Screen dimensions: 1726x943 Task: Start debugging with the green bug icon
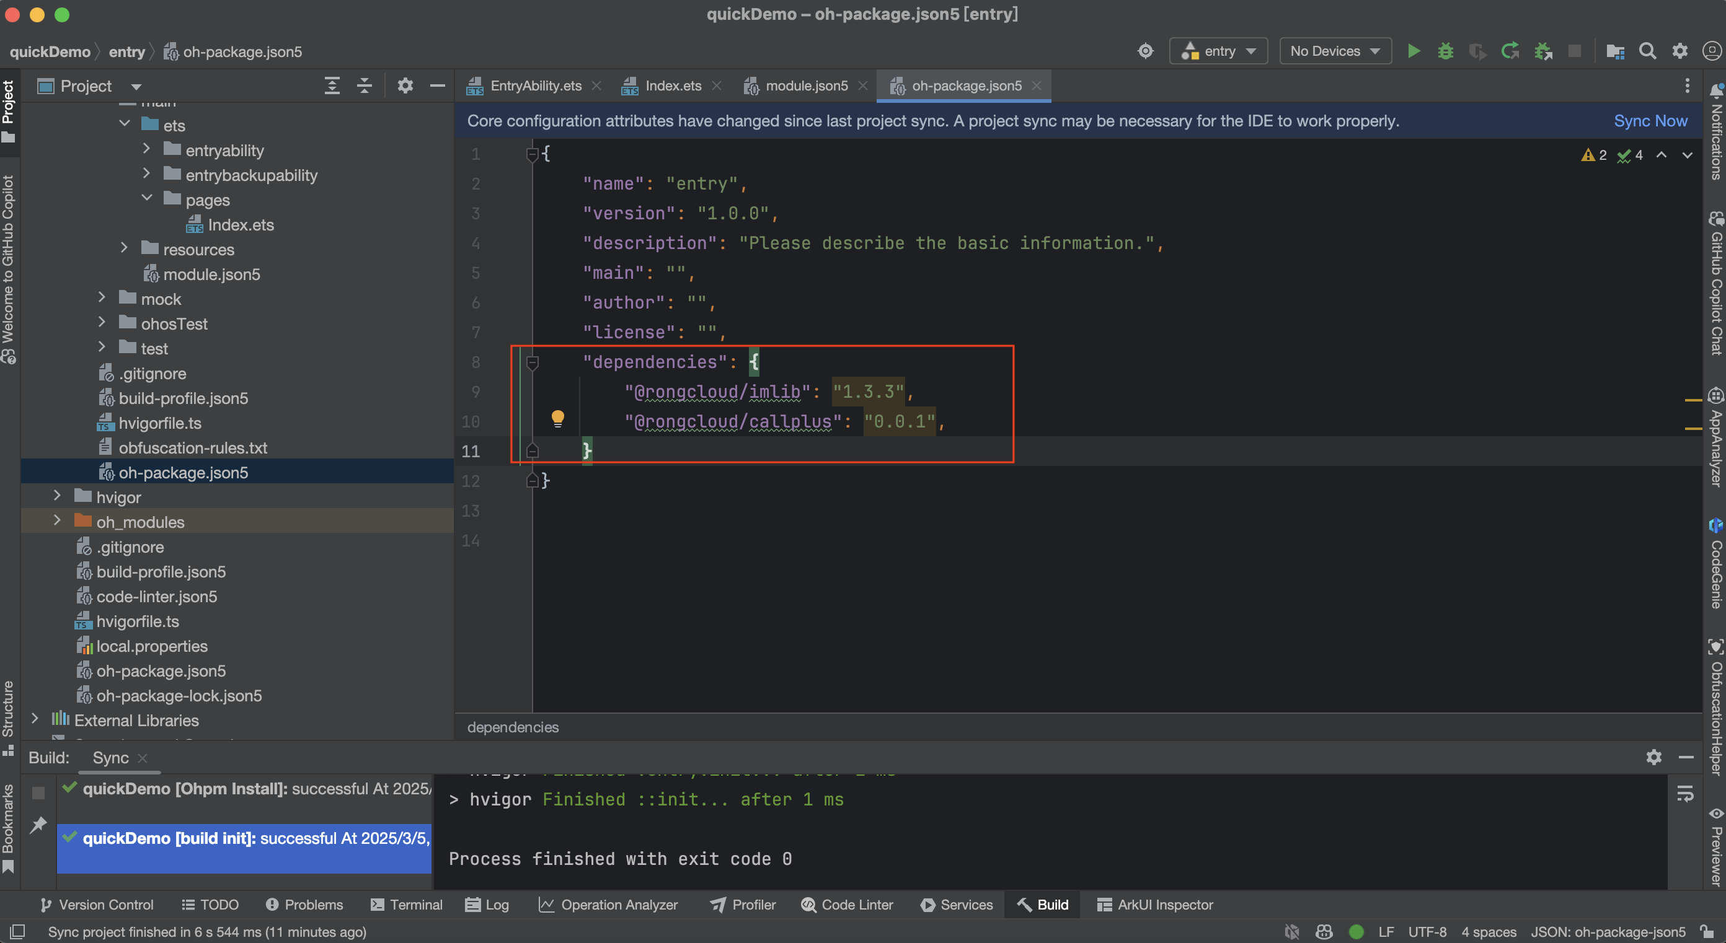1446,51
